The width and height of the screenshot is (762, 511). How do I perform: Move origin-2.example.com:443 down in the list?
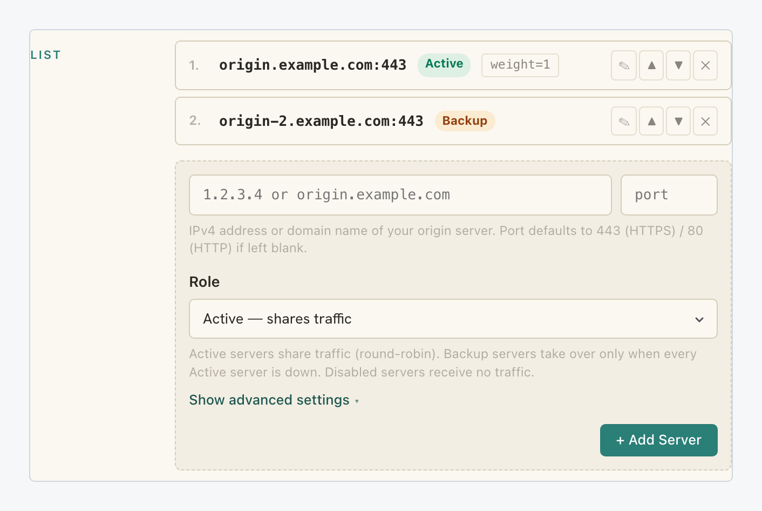click(678, 122)
